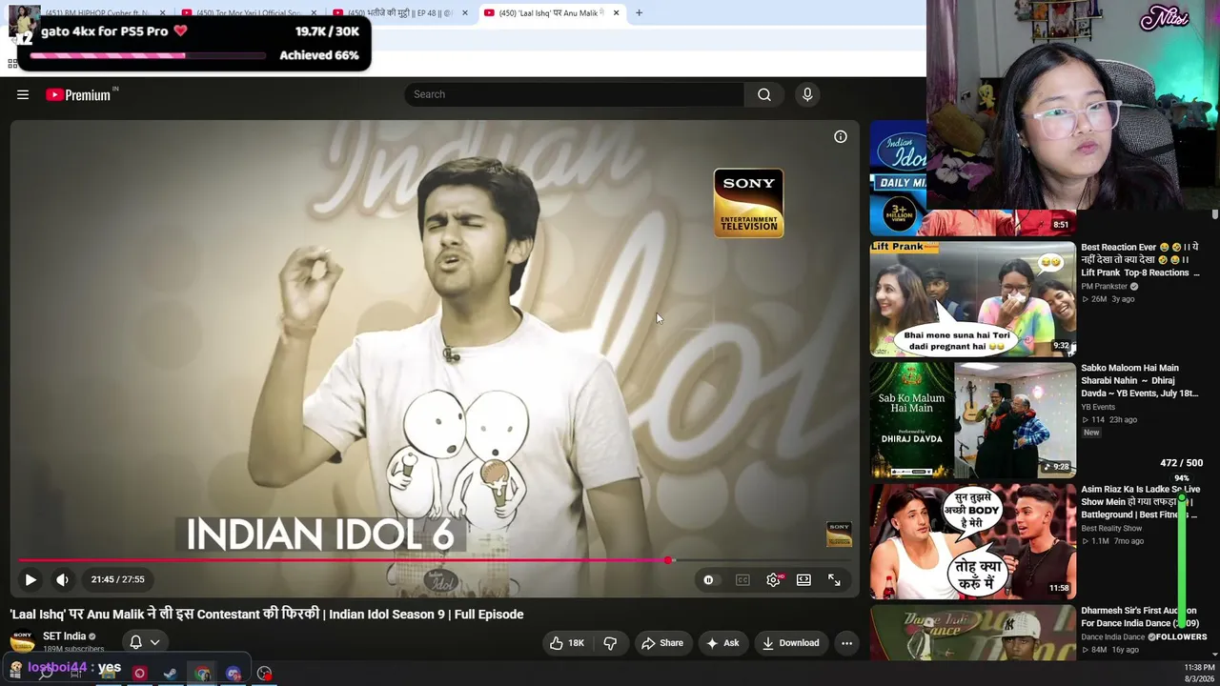Open the Sab Ko Malum Hai Main thumbnail
The image size is (1220, 686).
[x=972, y=420]
